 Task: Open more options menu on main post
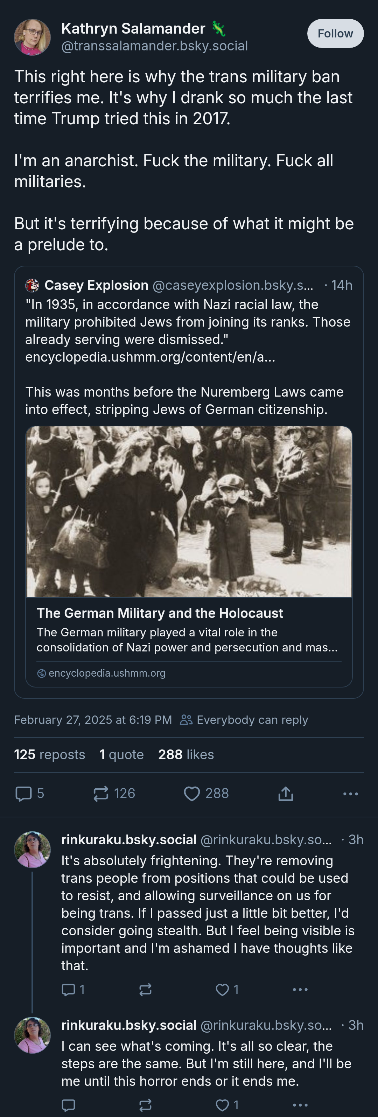(x=350, y=794)
